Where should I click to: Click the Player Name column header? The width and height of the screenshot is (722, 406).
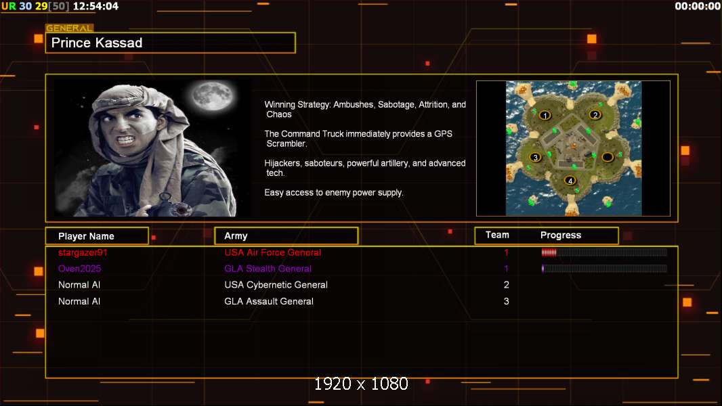click(x=97, y=236)
